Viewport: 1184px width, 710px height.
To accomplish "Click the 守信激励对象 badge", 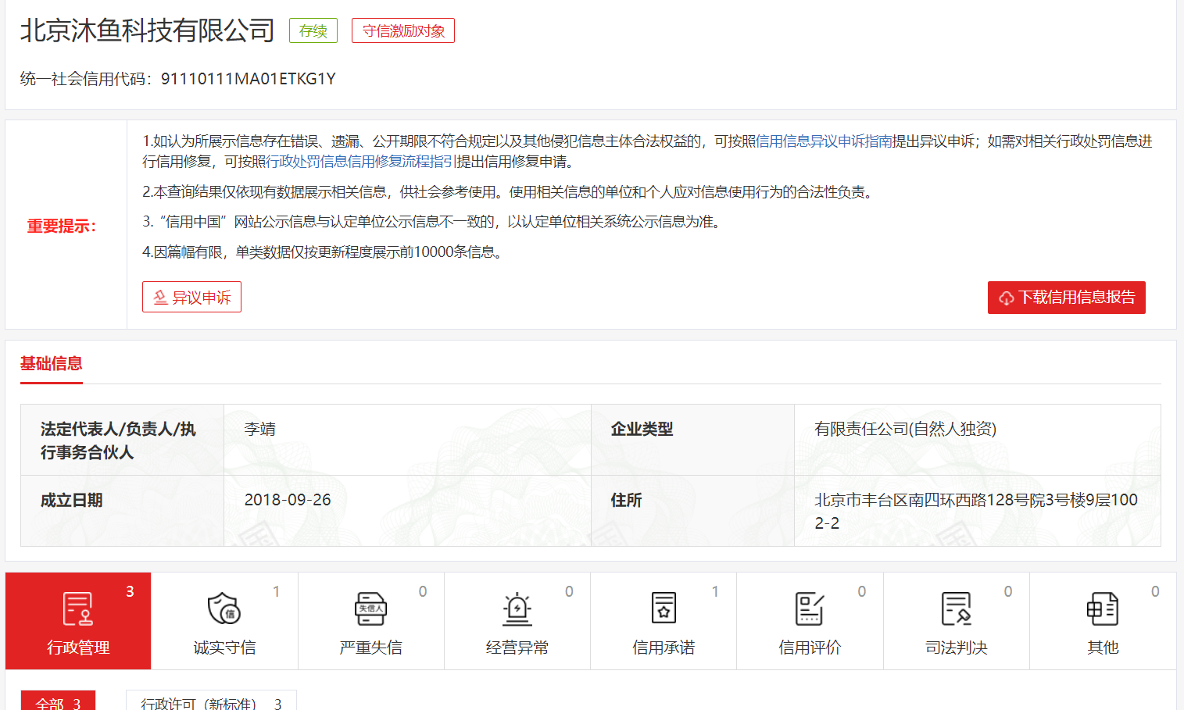I will click(x=403, y=31).
